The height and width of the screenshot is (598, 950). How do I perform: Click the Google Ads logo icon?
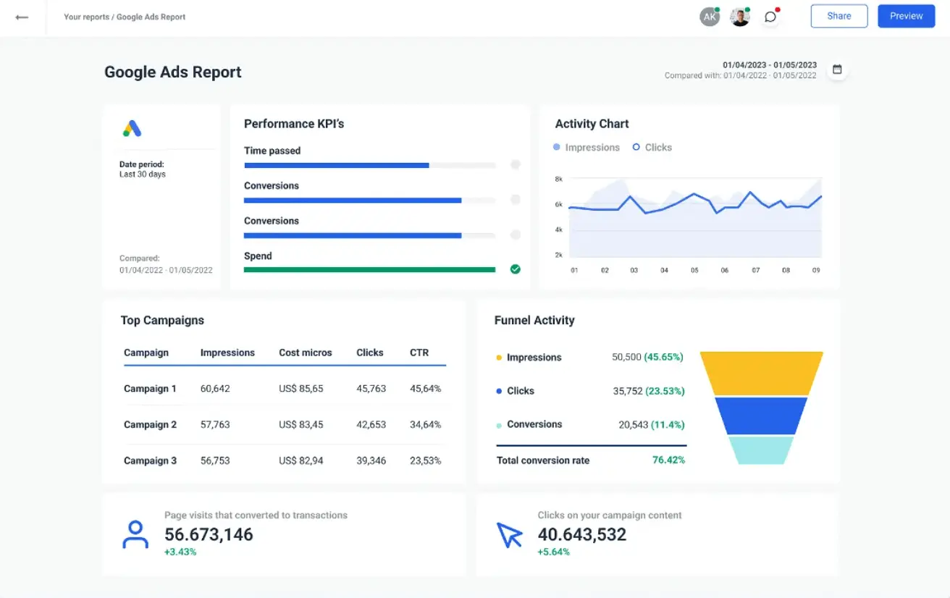(132, 129)
